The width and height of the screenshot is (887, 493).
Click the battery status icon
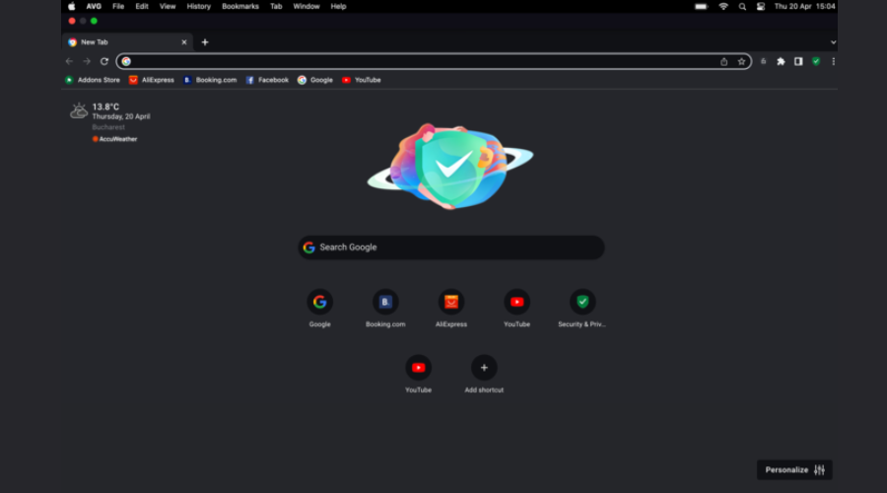[x=702, y=6]
